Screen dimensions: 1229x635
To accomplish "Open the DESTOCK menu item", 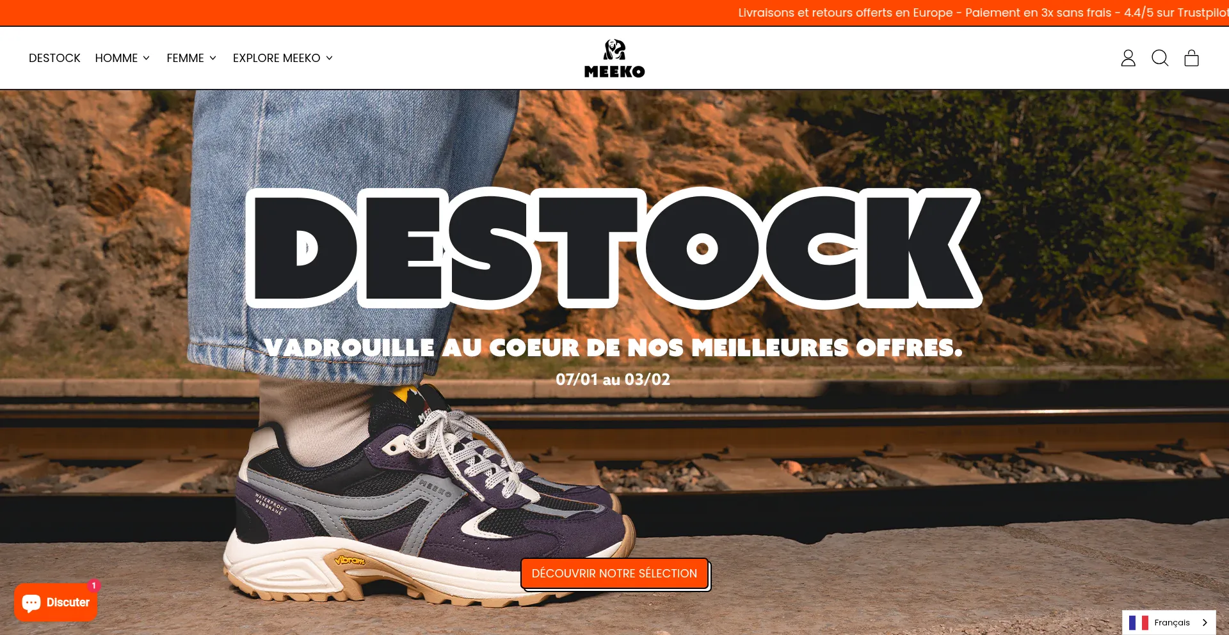I will coord(54,58).
